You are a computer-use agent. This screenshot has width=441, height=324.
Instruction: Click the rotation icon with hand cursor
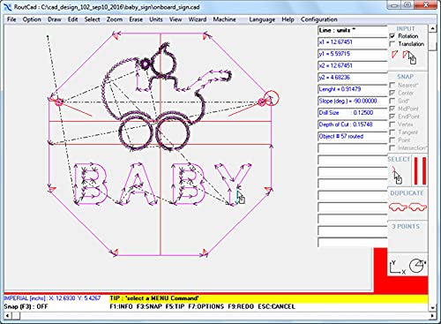pos(410,57)
